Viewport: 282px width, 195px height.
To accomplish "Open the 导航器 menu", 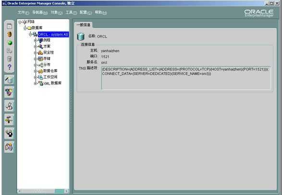I will 40,12.
